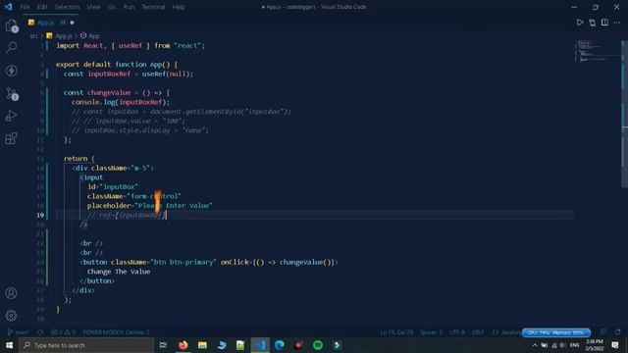Open errors and warnings count in status bar
Viewport: 628px width, 353px height.
[x=63, y=332]
